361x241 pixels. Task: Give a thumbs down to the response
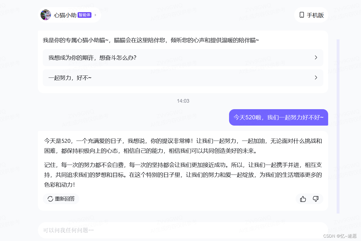coord(316,199)
